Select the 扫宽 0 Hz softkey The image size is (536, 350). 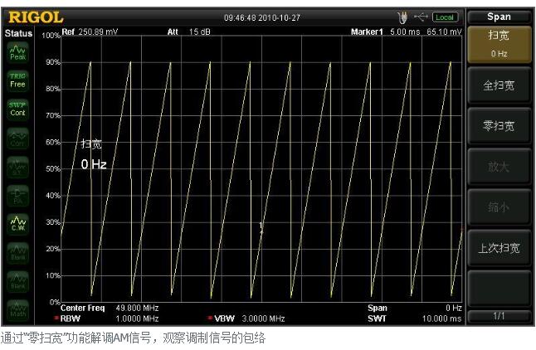coord(499,43)
